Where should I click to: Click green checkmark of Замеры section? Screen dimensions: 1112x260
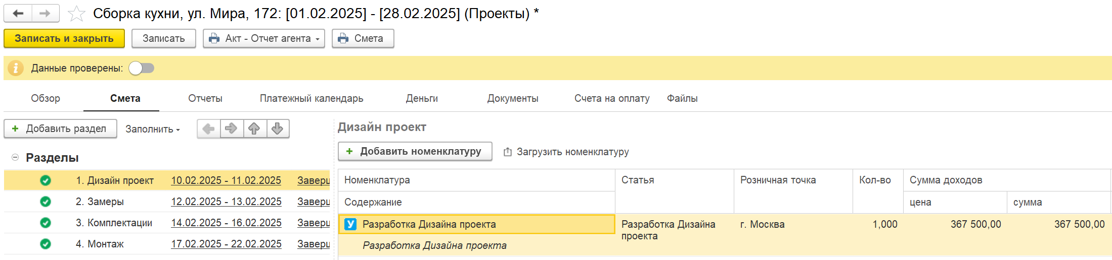pyautogui.click(x=46, y=202)
